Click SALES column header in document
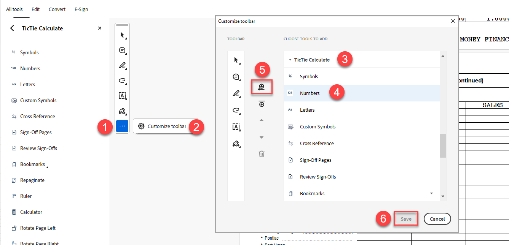 click(493, 105)
